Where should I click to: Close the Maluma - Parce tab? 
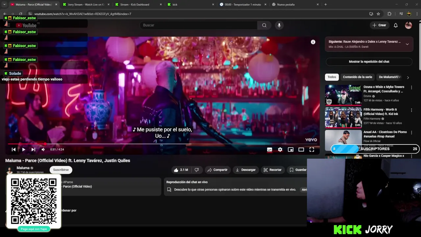(56, 5)
